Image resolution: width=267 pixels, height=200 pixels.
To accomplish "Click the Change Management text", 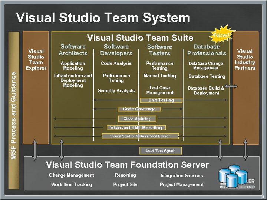I will [72, 175].
